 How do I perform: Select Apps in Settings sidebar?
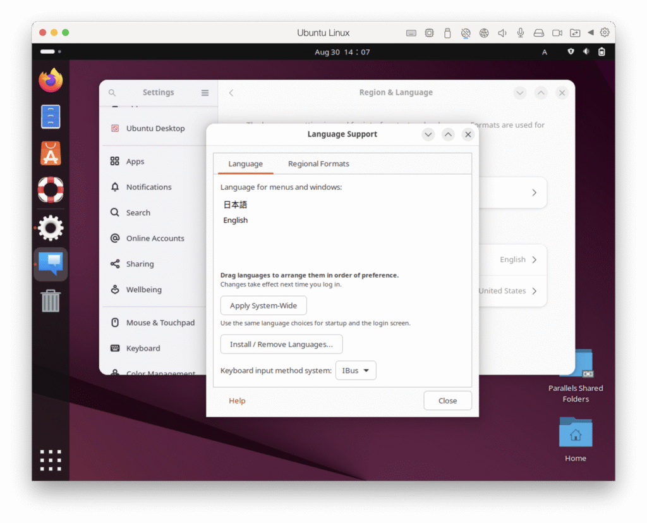[155, 161]
